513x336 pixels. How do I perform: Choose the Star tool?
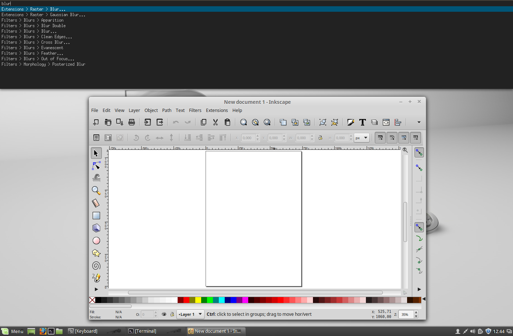96,253
